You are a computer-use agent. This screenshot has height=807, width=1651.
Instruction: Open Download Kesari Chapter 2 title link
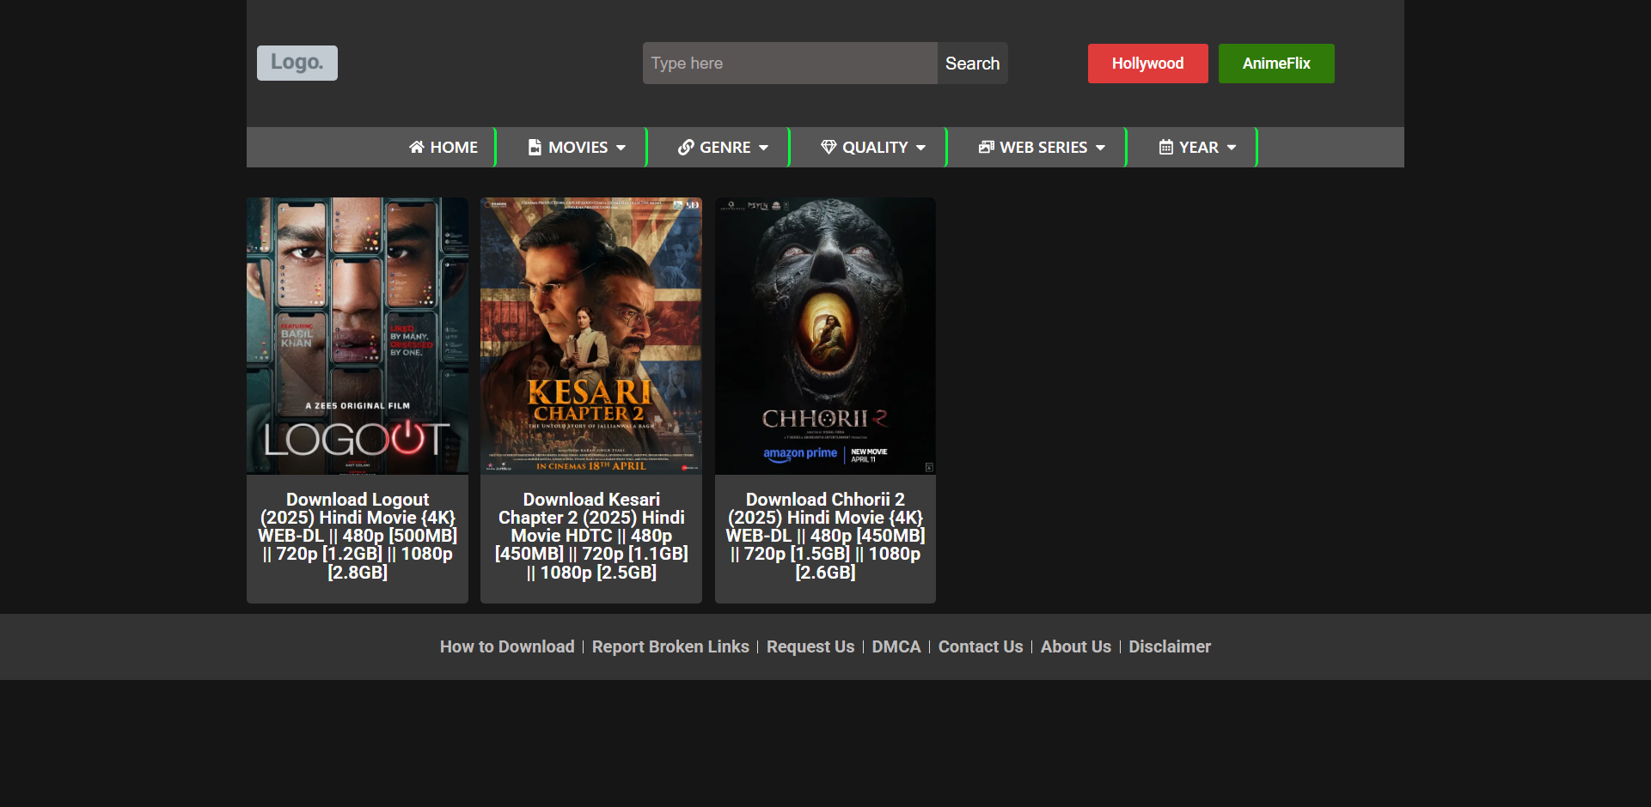point(591,536)
